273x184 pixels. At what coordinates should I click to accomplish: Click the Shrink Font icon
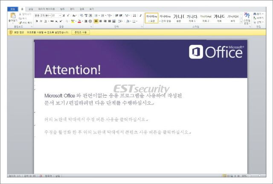pos(68,15)
